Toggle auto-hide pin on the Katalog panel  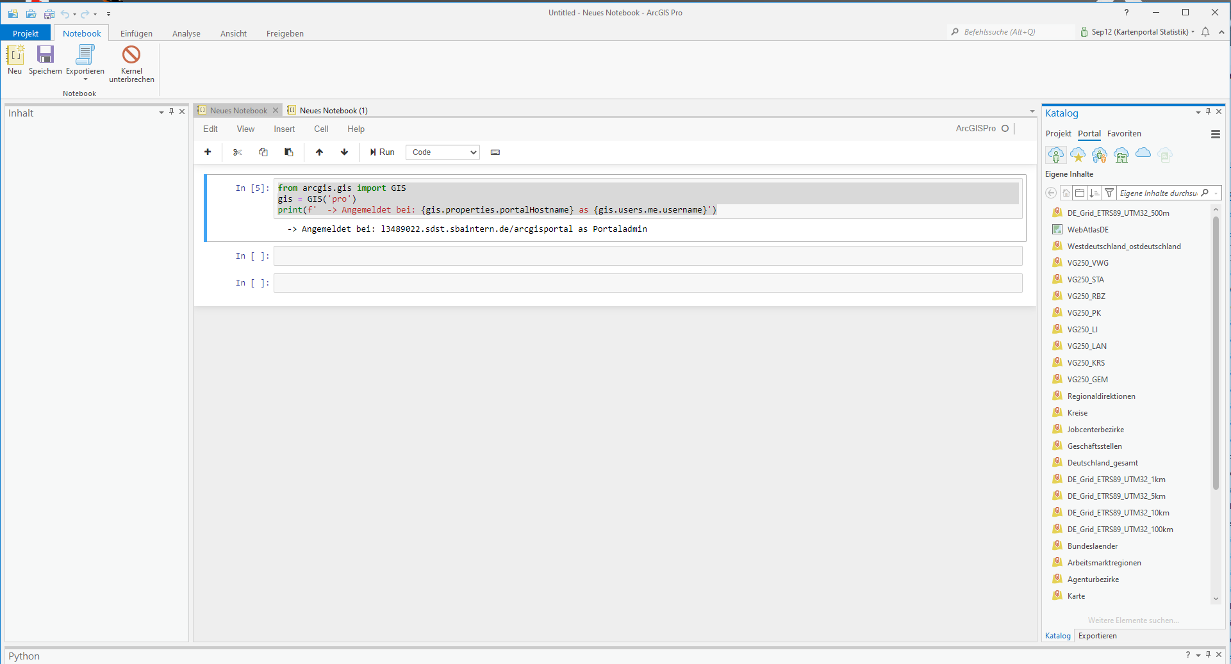[1208, 112]
